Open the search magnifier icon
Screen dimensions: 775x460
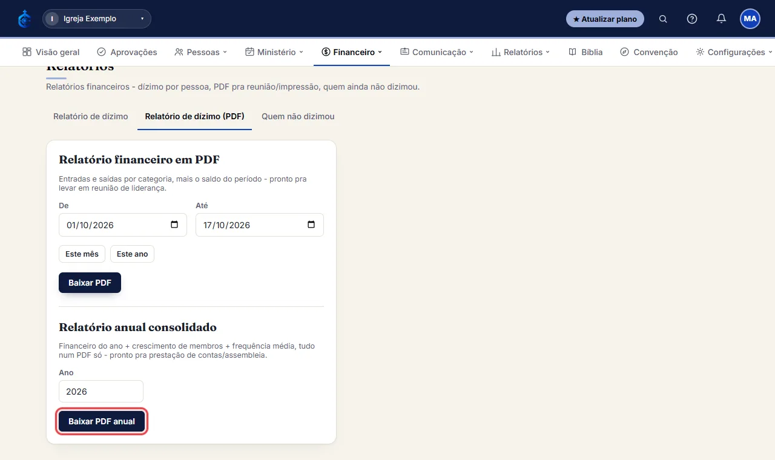pyautogui.click(x=663, y=19)
